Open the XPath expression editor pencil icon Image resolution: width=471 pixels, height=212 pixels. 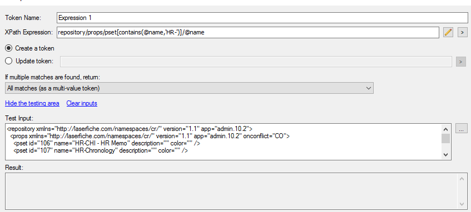pyautogui.click(x=448, y=32)
